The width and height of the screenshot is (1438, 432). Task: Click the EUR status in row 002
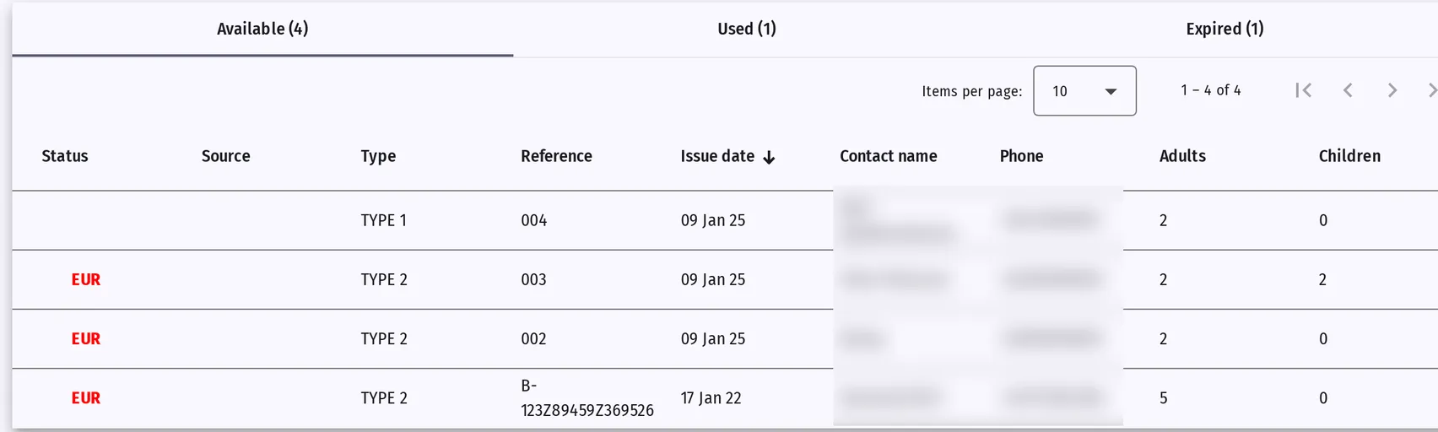pos(86,339)
